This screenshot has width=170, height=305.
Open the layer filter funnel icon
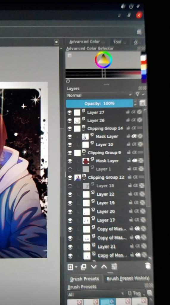coord(137,94)
